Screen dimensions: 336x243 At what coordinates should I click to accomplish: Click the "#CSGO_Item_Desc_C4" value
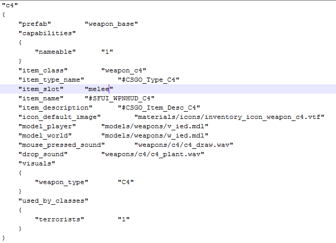click(x=159, y=108)
